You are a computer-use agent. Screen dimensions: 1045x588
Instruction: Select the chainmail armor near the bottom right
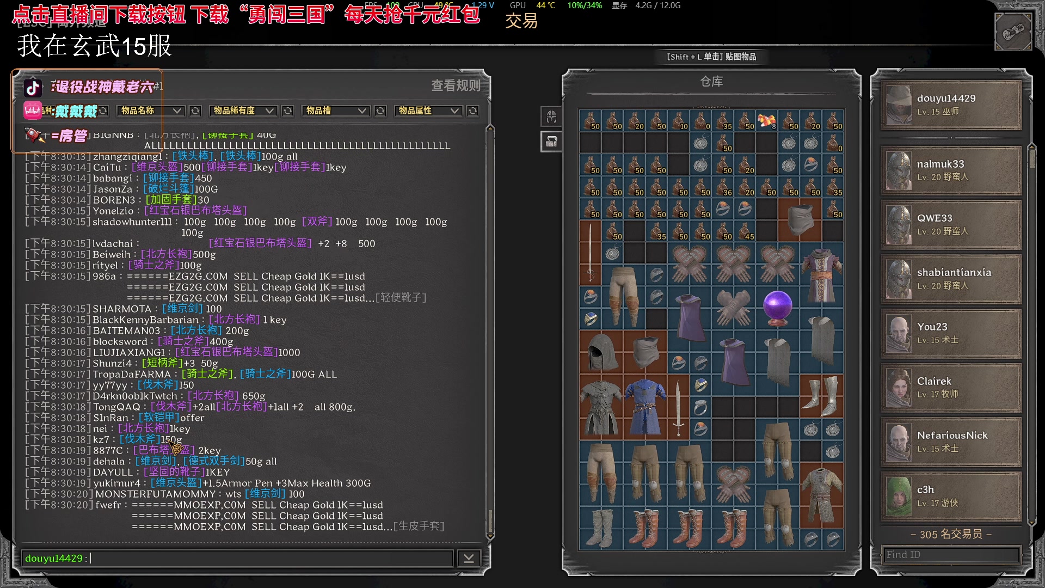(x=821, y=495)
